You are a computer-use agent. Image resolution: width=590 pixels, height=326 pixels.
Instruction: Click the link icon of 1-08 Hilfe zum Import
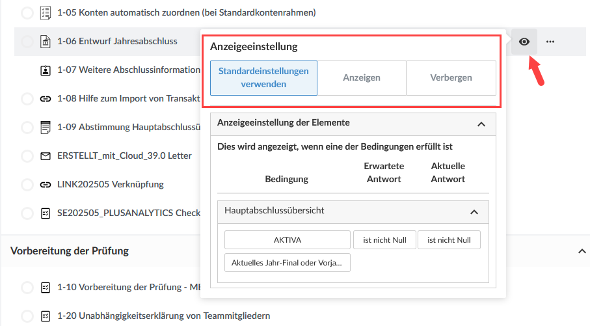(46, 99)
